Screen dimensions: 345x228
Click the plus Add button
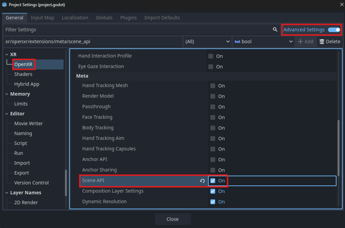[305, 42]
